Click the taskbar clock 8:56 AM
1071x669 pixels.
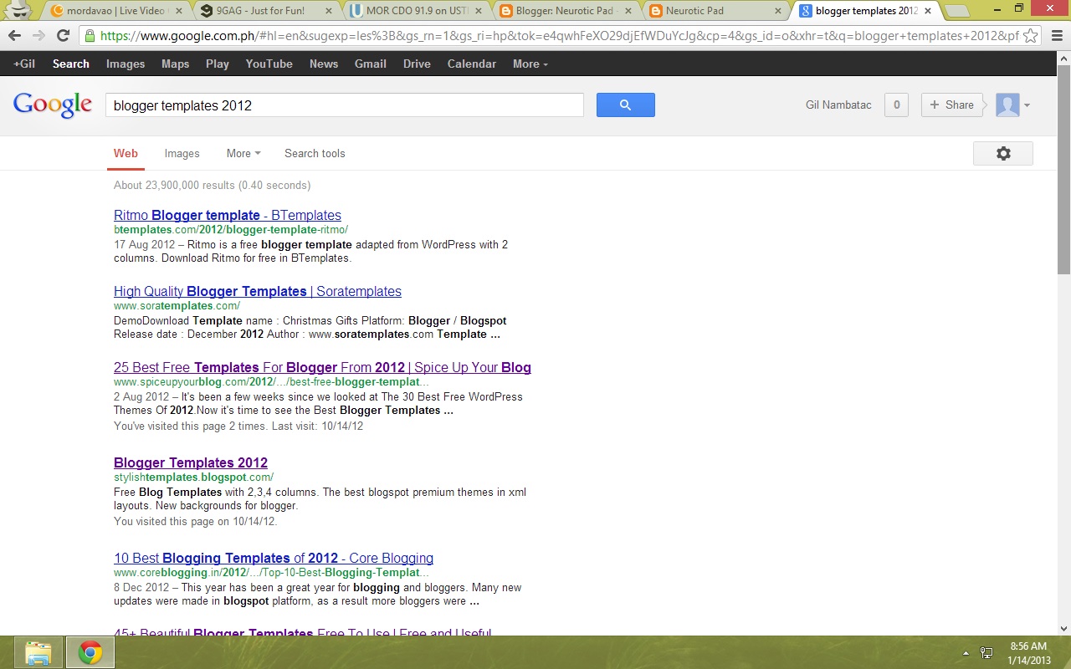click(1028, 646)
